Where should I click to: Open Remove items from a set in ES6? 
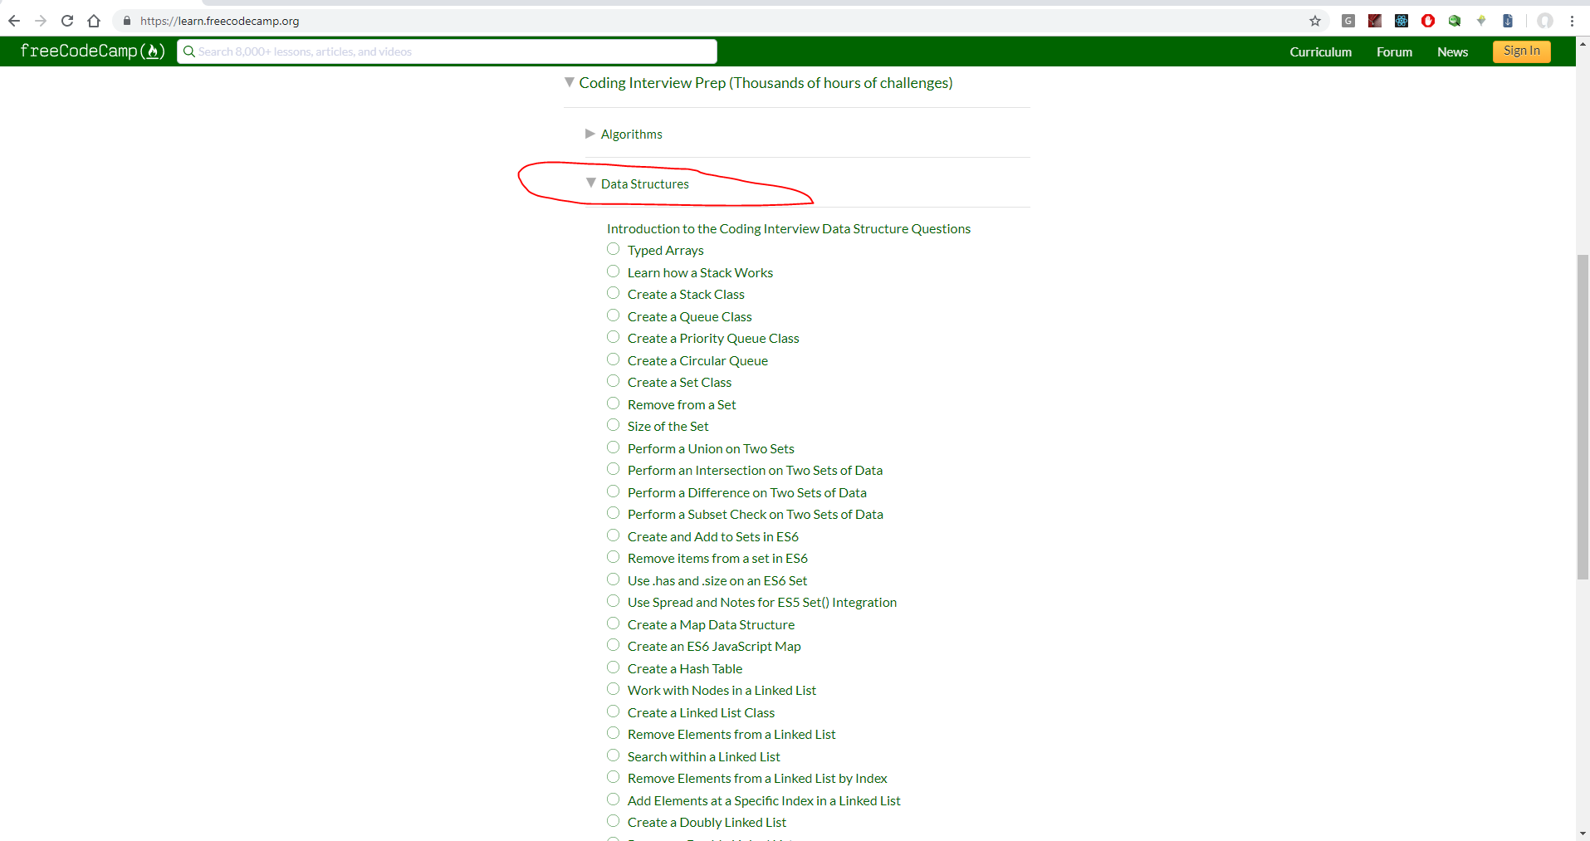click(x=717, y=558)
